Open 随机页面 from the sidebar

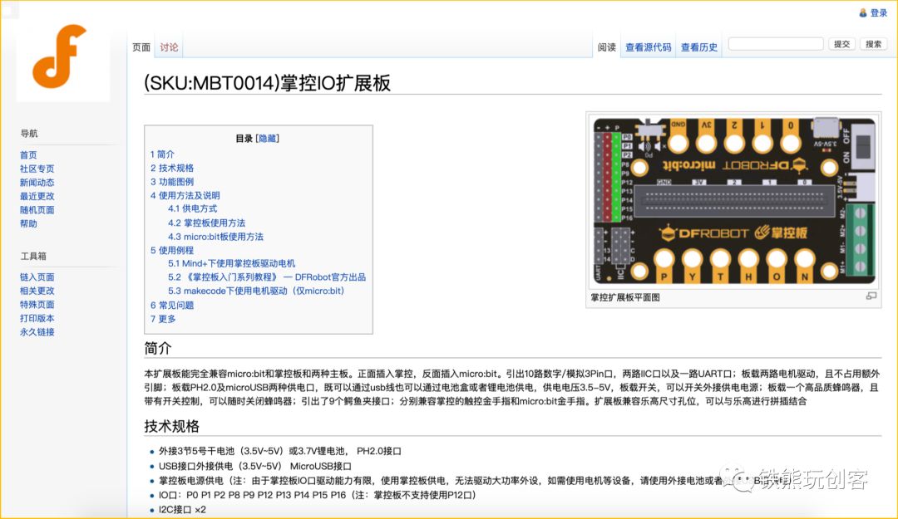tap(37, 210)
